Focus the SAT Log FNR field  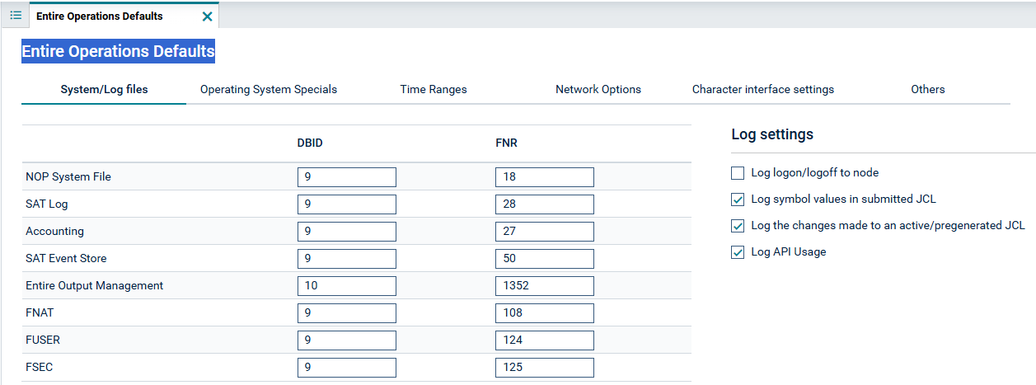[545, 204]
